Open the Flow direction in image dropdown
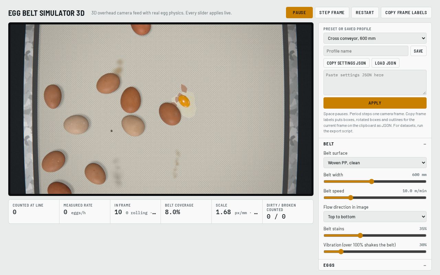Screen dimensions: 440x275 click(x=375, y=217)
